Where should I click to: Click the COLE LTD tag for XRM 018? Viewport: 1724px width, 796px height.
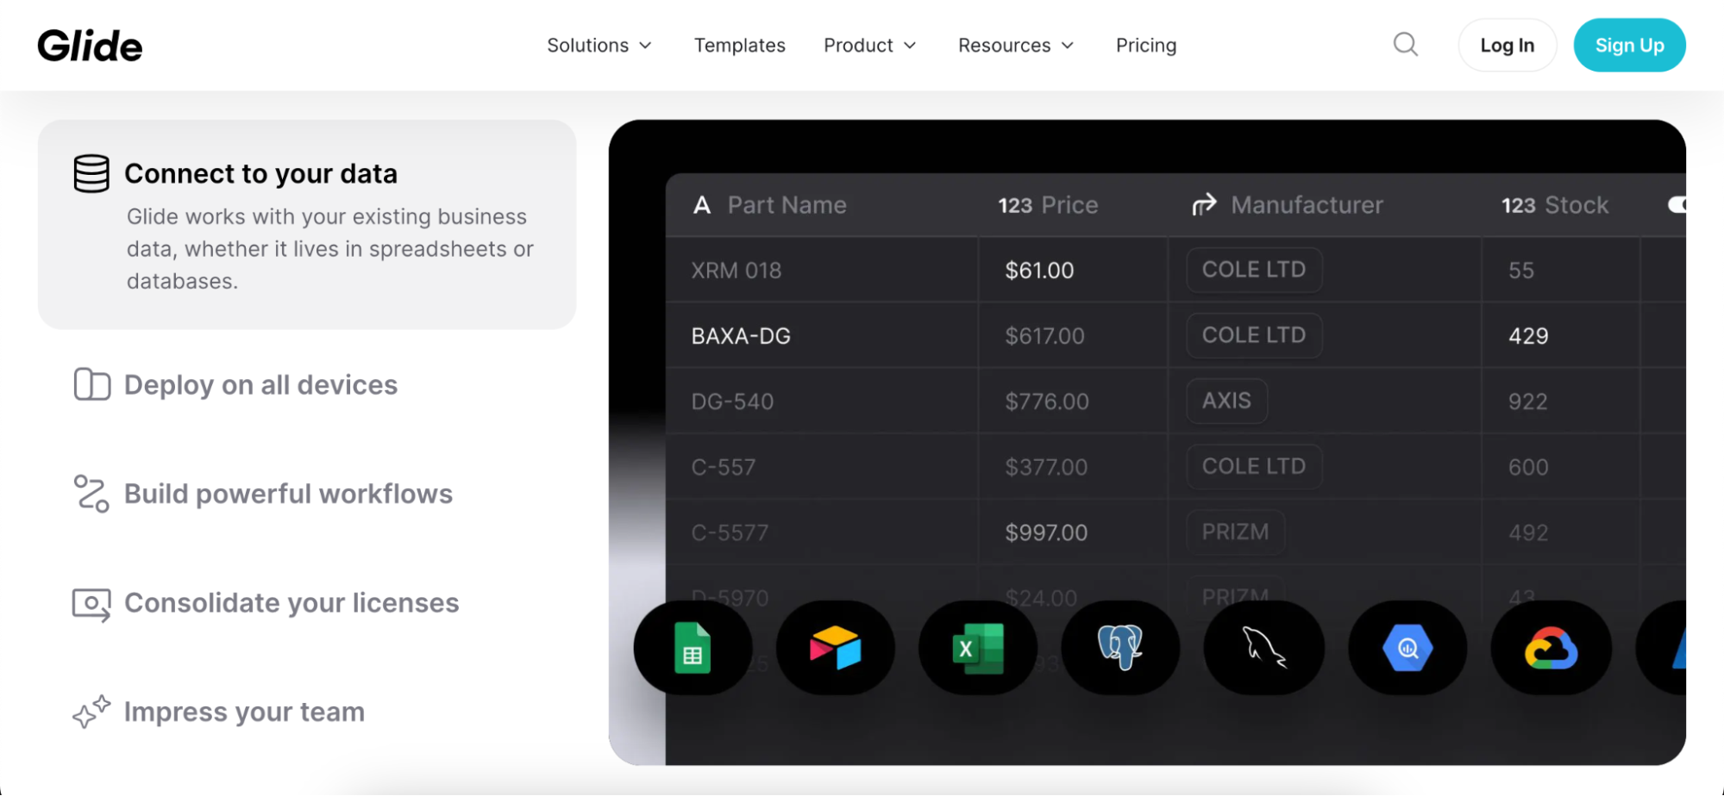[x=1253, y=271]
